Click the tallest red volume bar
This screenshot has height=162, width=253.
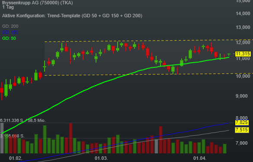(x=70, y=138)
